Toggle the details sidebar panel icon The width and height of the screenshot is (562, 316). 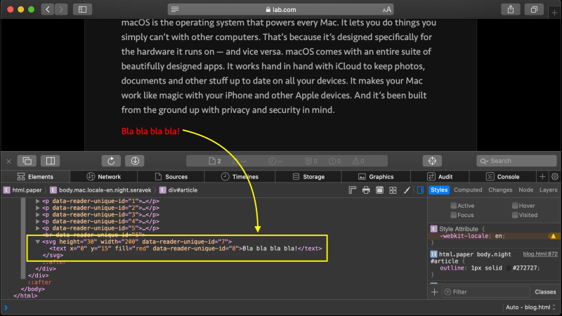(420, 190)
